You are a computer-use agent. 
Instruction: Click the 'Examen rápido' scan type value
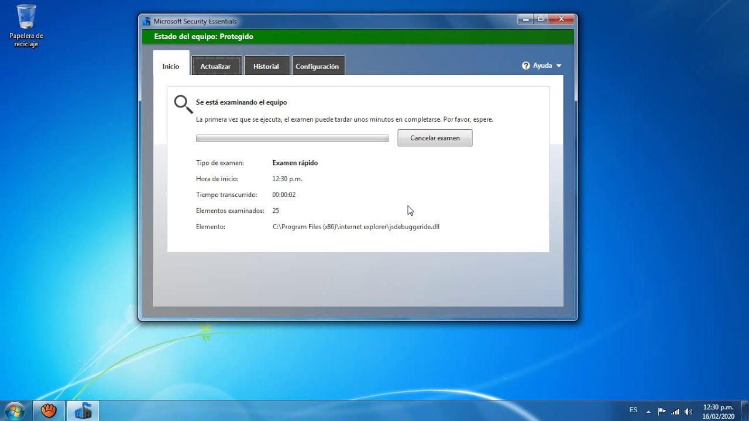(x=295, y=163)
